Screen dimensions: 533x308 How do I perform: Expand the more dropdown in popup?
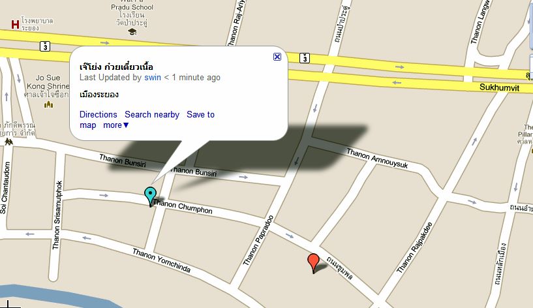click(x=116, y=125)
